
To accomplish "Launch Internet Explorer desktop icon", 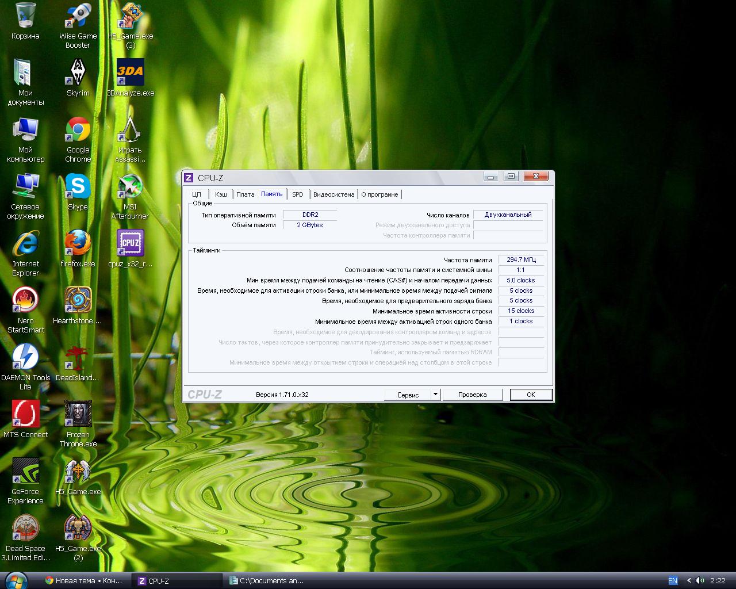I will [x=25, y=253].
